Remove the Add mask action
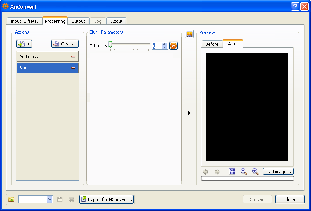This screenshot has height=211, width=311. click(x=73, y=57)
